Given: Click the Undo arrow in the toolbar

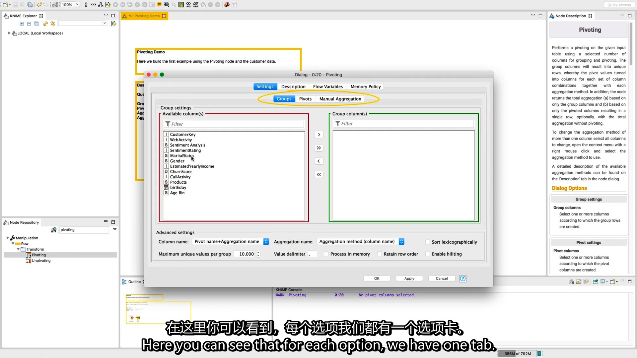Looking at the screenshot, I should pyautogui.click(x=39, y=5).
